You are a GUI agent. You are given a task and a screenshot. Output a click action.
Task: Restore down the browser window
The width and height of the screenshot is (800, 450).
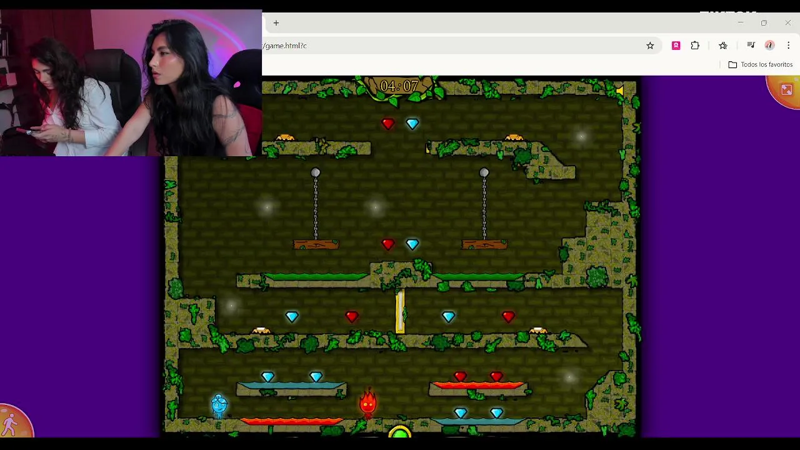click(764, 23)
